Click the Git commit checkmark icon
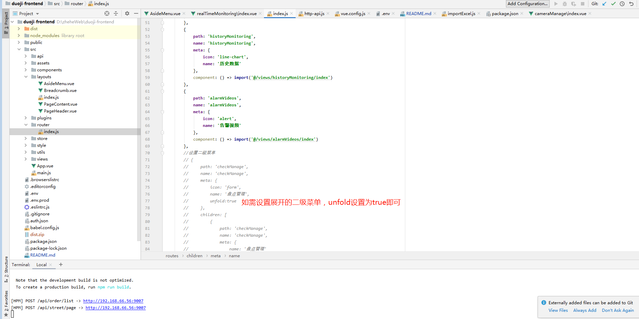This screenshot has height=319, width=639. 613,4
